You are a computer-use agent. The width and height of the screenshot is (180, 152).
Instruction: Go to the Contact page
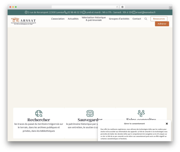[x=137, y=19]
